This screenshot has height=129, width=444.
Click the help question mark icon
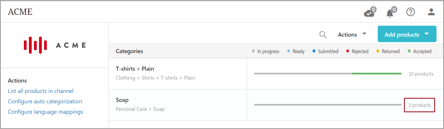click(410, 12)
